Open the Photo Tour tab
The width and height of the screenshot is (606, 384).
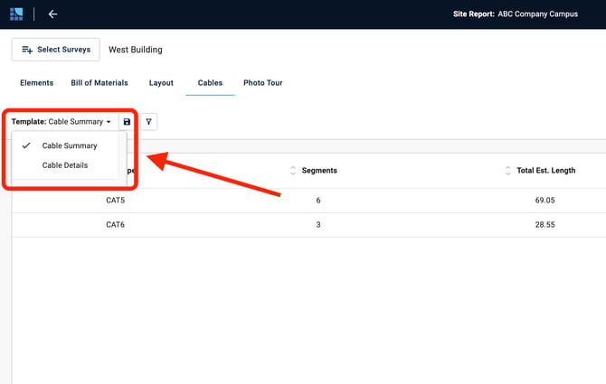click(x=262, y=83)
